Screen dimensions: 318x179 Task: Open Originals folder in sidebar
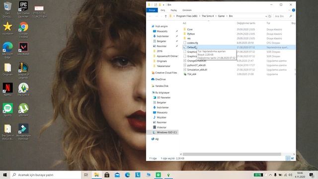(162, 61)
